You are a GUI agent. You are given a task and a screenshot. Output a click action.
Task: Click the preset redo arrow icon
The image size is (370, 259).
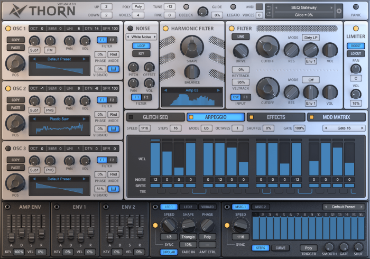269,15
